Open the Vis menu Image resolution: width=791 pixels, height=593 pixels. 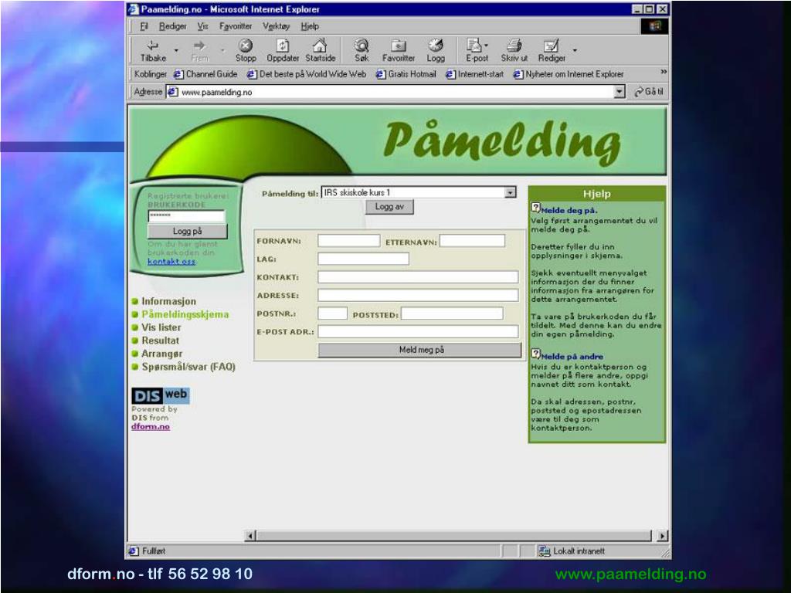coord(202,26)
